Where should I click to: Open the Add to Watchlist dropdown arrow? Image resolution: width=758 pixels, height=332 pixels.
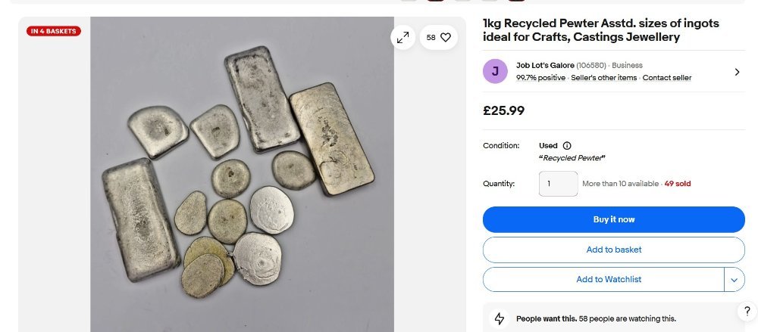[x=734, y=279]
